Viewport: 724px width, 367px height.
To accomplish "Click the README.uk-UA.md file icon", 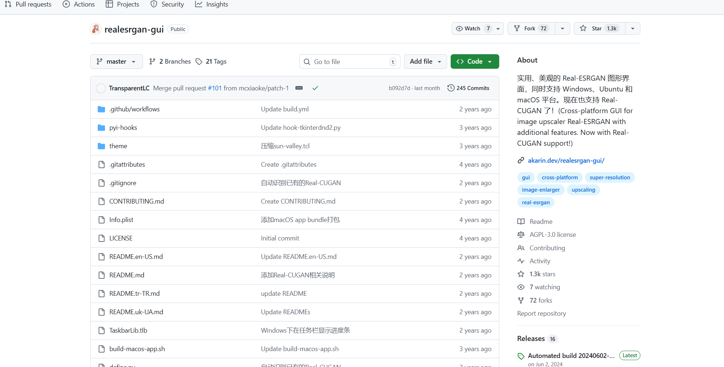I will [101, 312].
